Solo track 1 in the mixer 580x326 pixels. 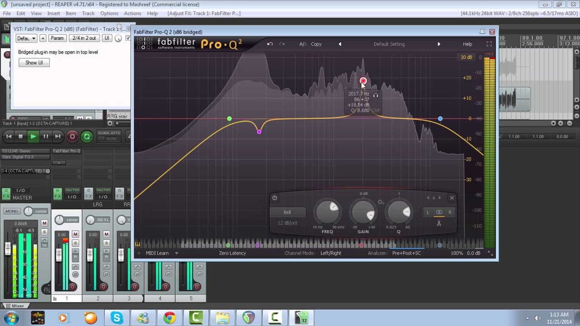[x=75, y=243]
